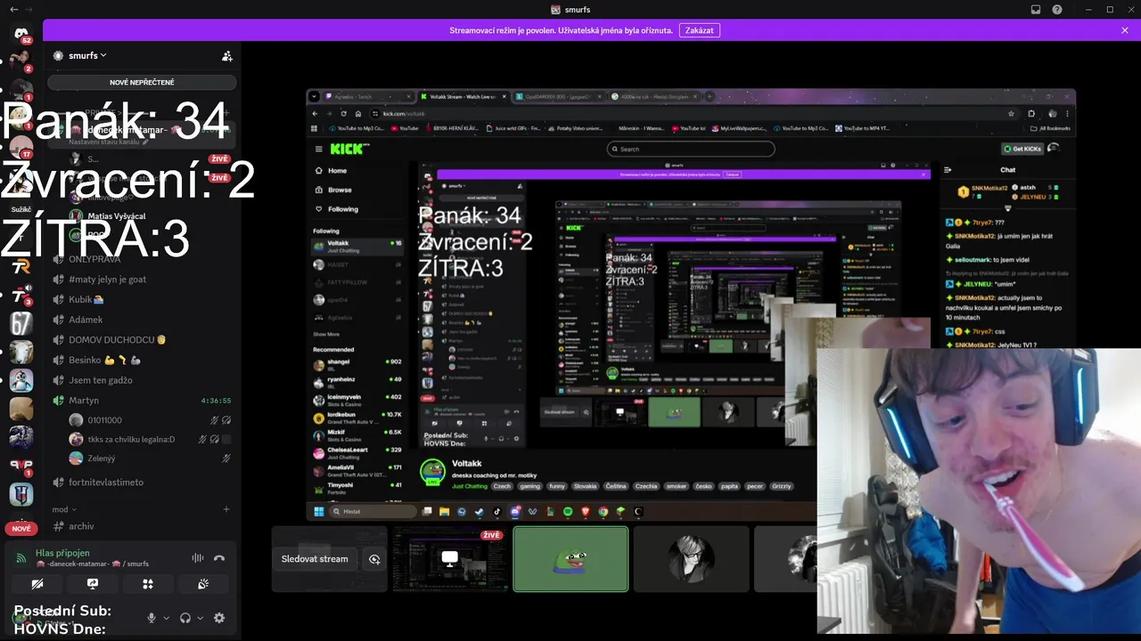Go back with the title bar arrow
This screenshot has width=1141, height=641.
pos(13,9)
